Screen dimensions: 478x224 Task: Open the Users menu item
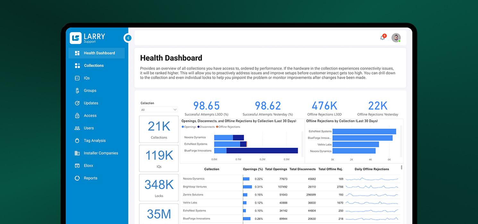89,128
